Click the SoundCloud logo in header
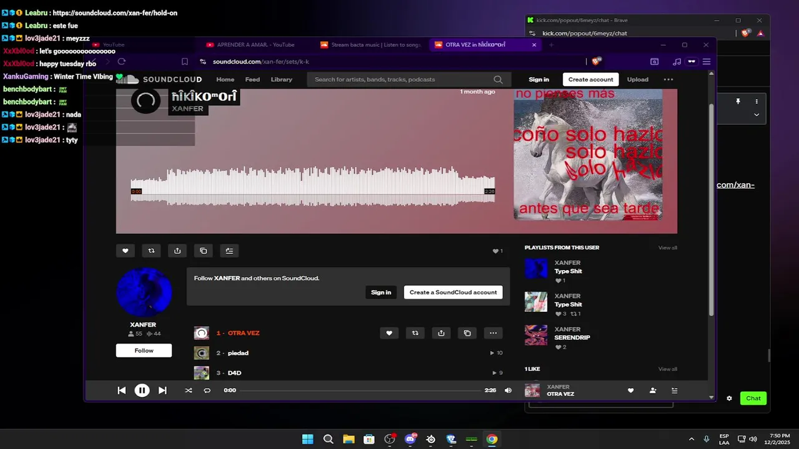 [159, 79]
